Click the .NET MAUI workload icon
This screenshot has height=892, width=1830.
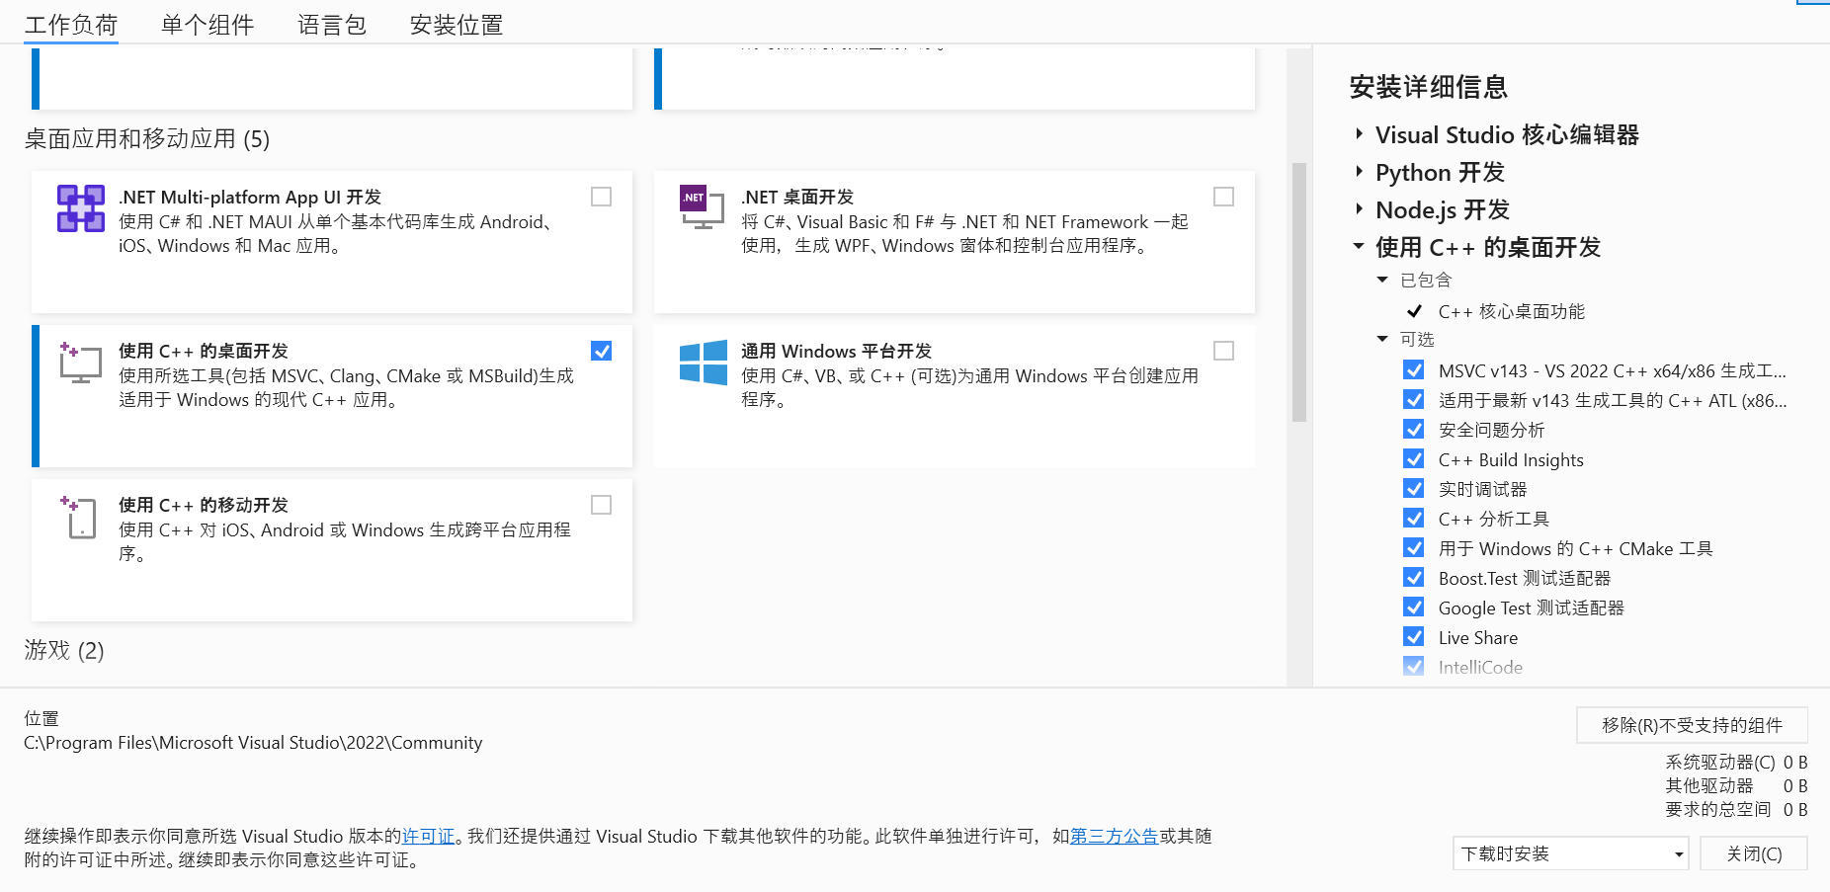80,207
